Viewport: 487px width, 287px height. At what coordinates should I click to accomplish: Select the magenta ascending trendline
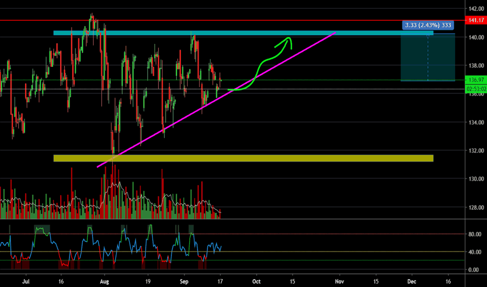click(216, 99)
